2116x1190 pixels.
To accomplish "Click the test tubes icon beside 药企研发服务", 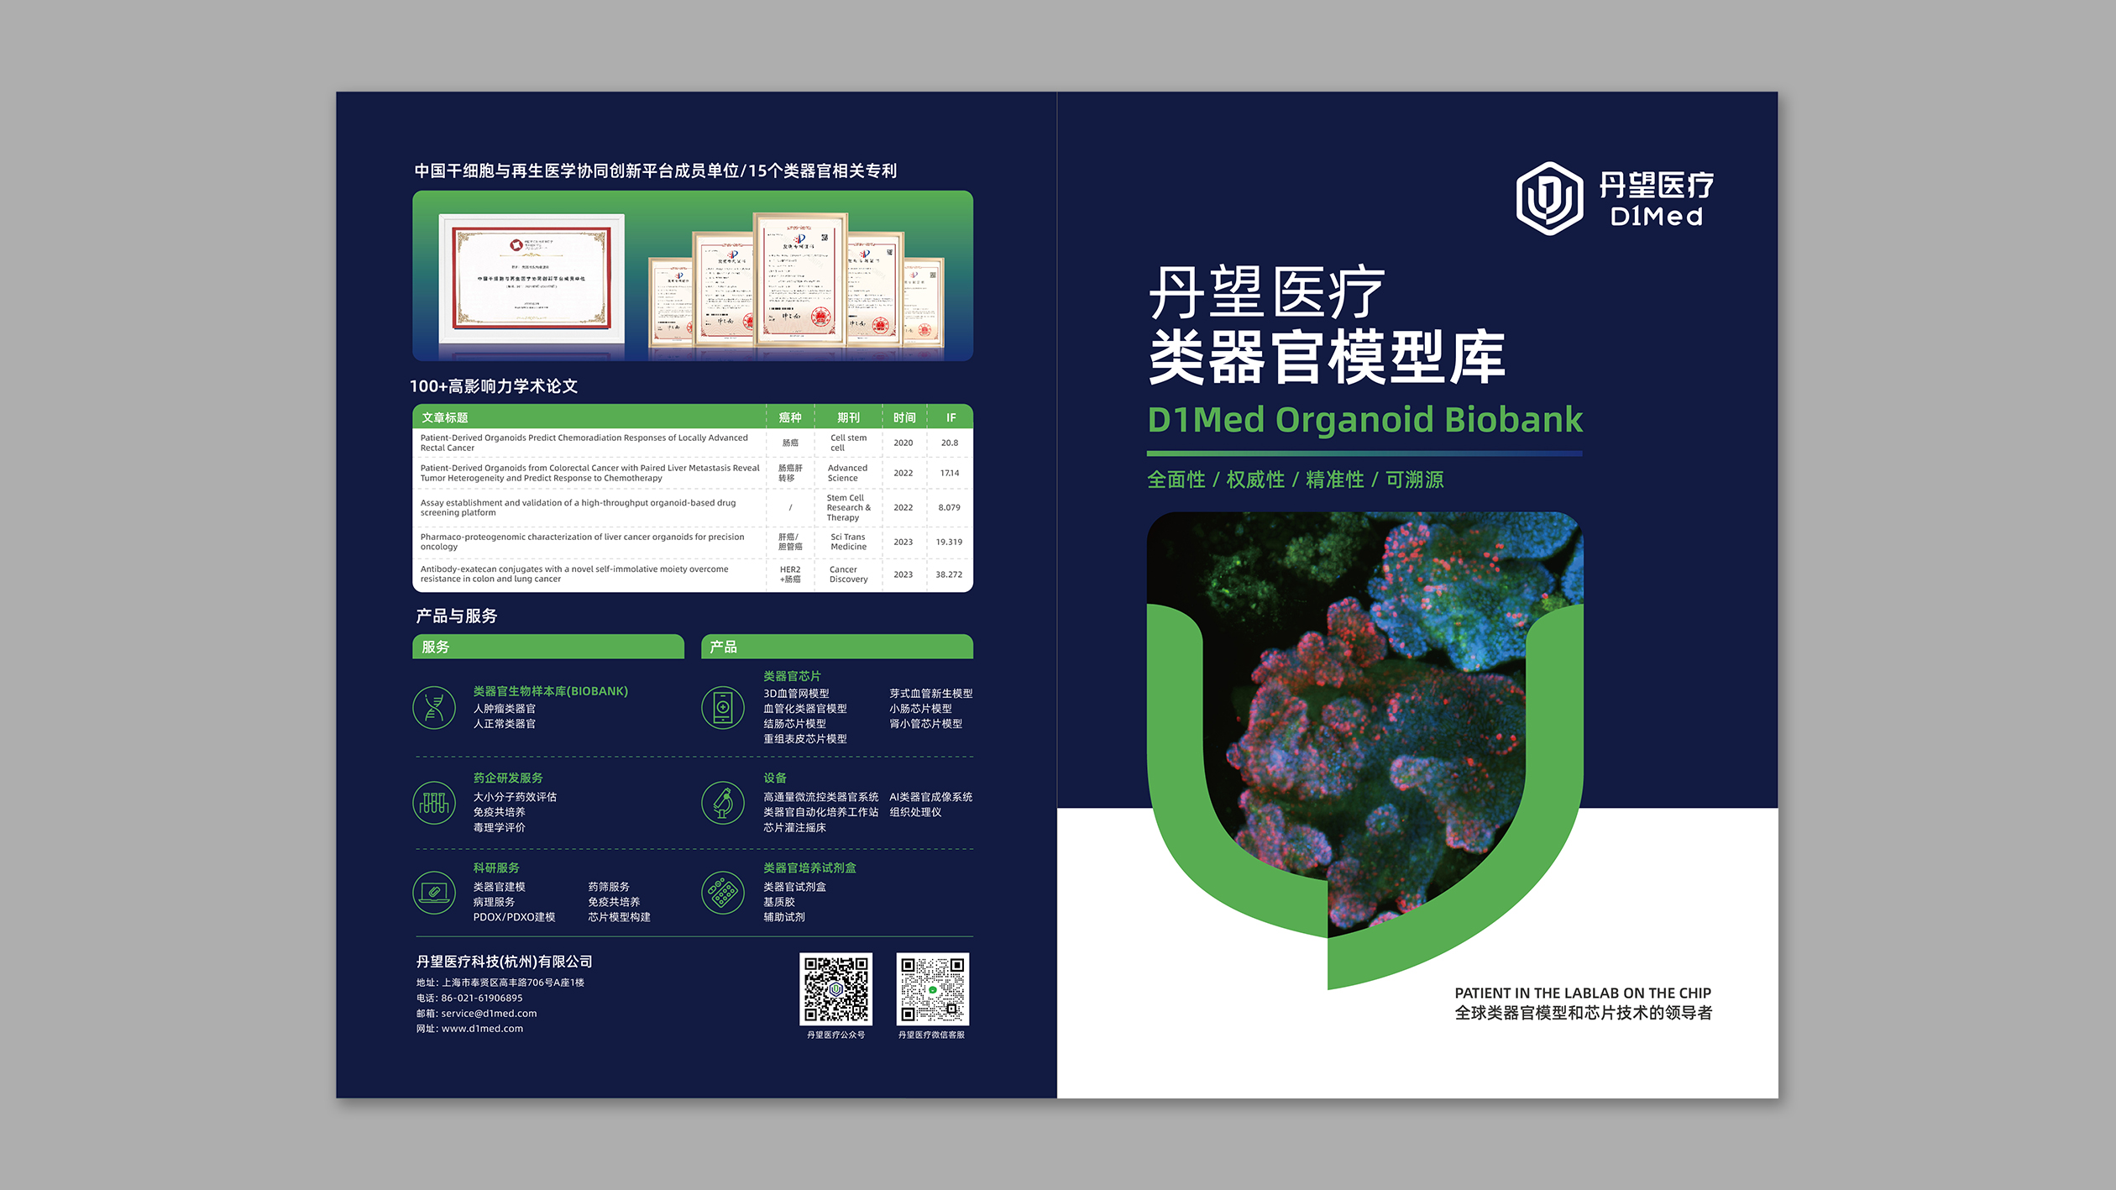I will pos(434,803).
